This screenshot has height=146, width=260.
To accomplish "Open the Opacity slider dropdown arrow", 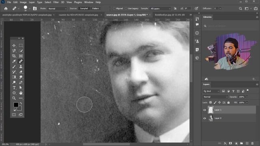I will (247, 97).
